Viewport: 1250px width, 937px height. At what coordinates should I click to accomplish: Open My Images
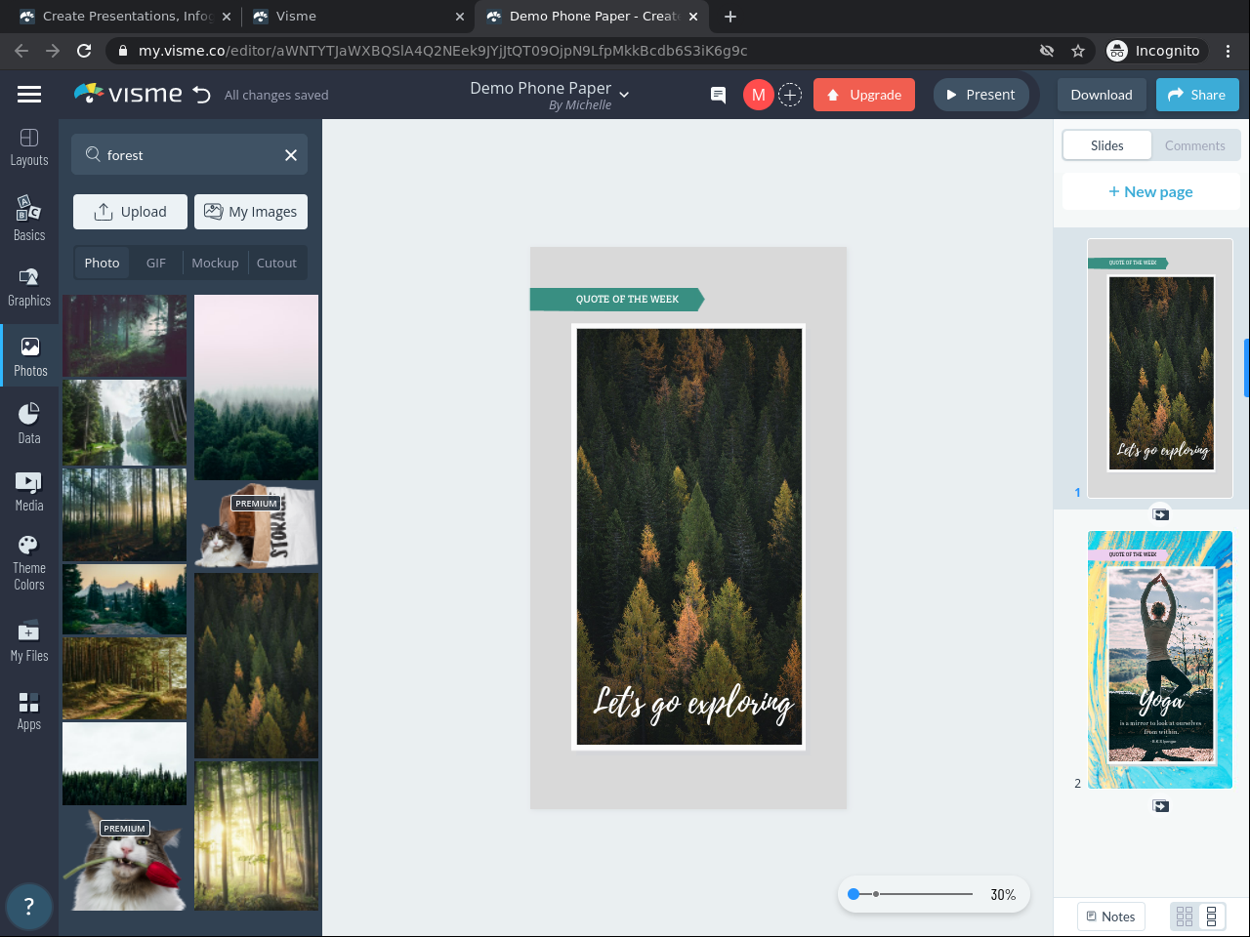251,212
